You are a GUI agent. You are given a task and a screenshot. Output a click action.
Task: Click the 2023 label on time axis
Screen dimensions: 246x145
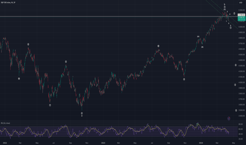click(103, 143)
